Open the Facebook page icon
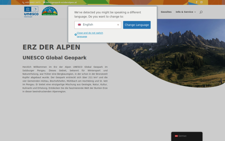The width and height of the screenshot is (225, 141). (x=197, y=2)
